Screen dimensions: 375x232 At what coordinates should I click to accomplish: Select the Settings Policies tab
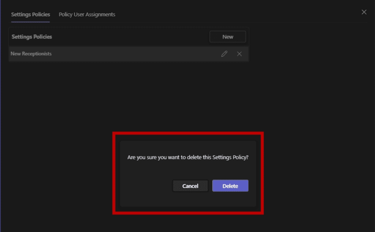(30, 15)
